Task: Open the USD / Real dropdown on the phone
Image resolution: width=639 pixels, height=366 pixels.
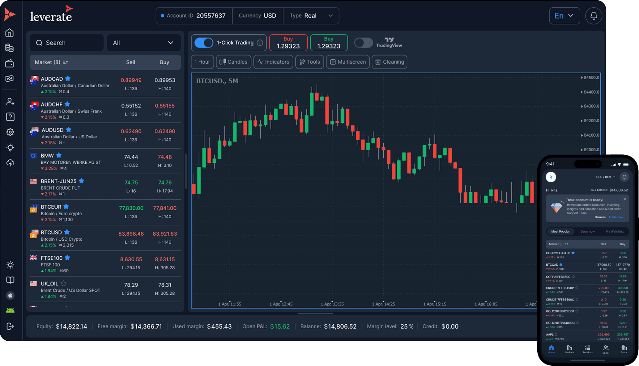Action: click(606, 177)
